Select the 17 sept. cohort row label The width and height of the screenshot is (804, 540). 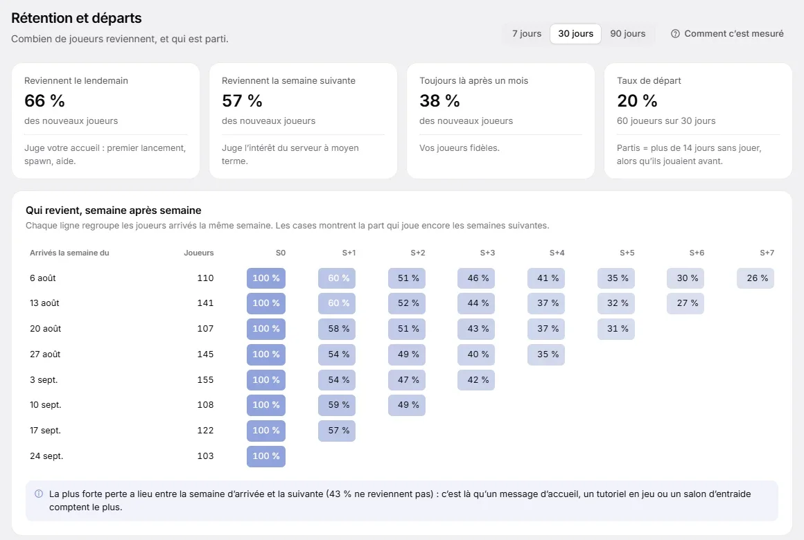click(45, 431)
